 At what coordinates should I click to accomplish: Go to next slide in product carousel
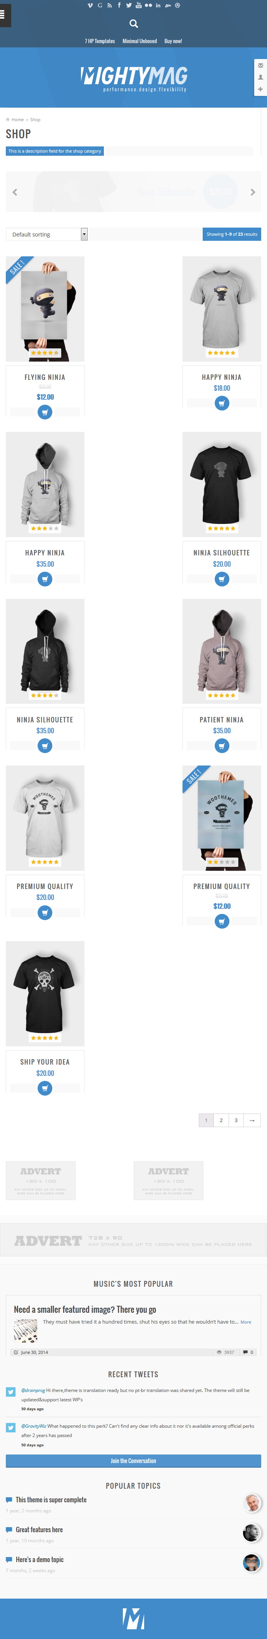(x=252, y=192)
